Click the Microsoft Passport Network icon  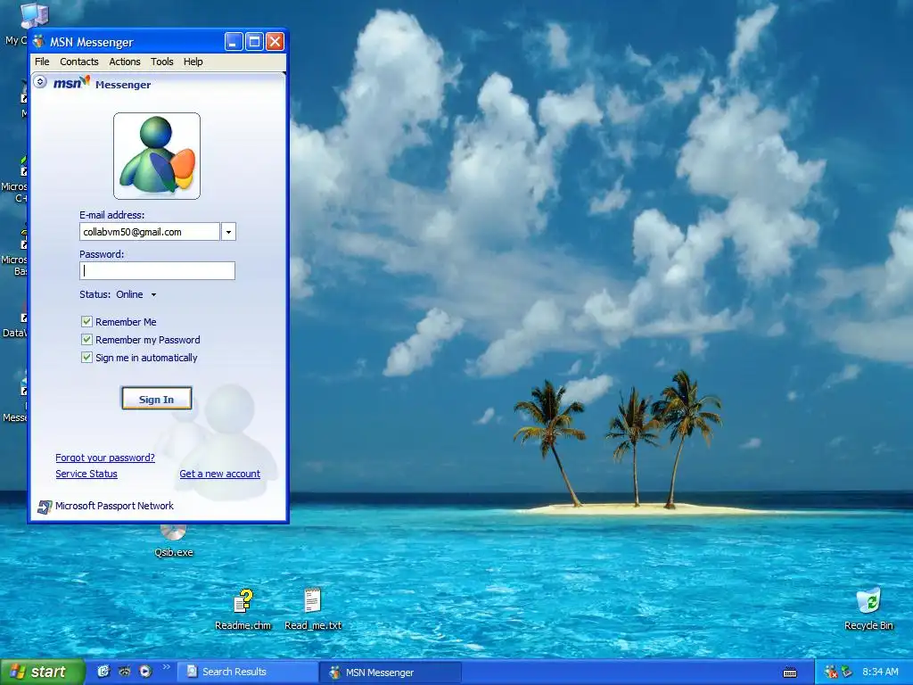point(45,507)
